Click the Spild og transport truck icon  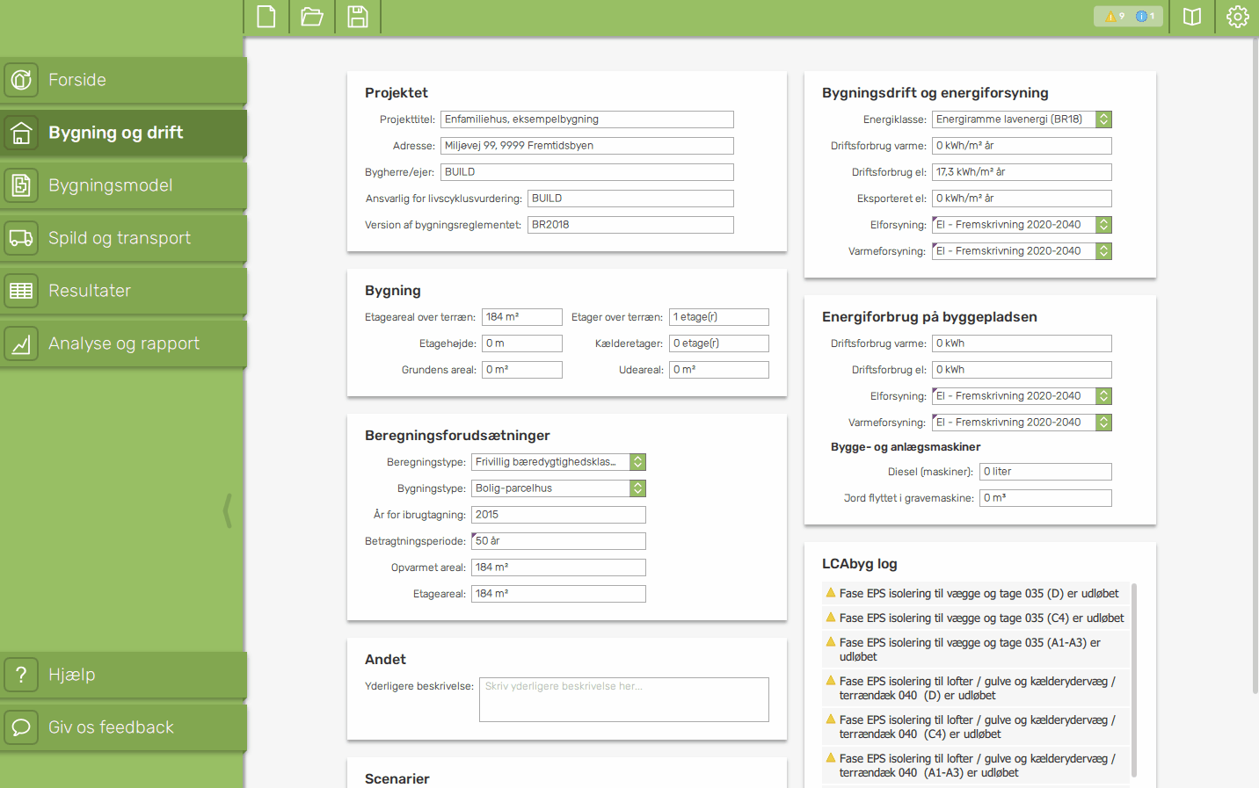coord(21,238)
